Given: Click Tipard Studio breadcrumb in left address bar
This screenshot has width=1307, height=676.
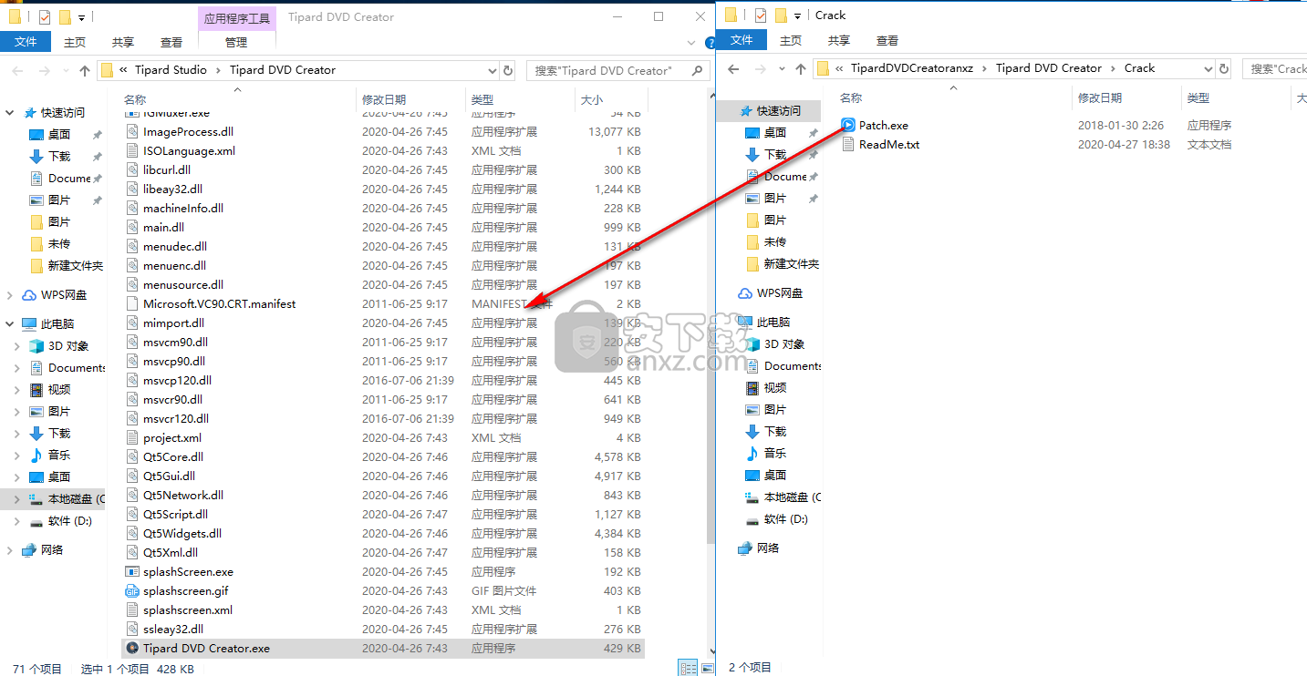Looking at the screenshot, I should [x=171, y=70].
